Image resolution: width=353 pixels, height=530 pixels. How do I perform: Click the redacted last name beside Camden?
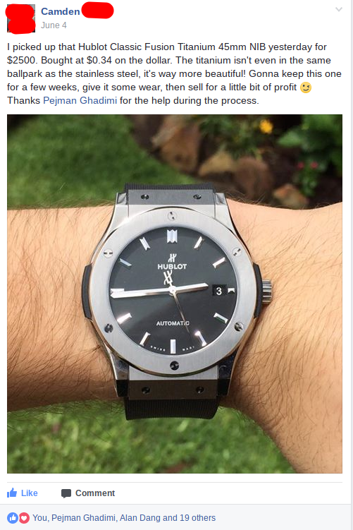[97, 11]
